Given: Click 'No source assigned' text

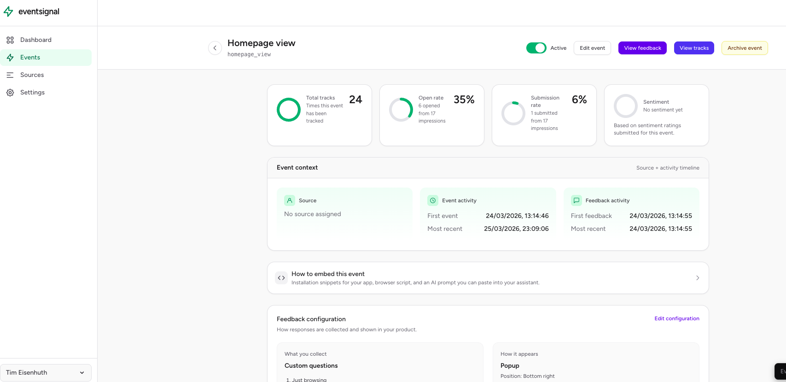Looking at the screenshot, I should point(313,214).
